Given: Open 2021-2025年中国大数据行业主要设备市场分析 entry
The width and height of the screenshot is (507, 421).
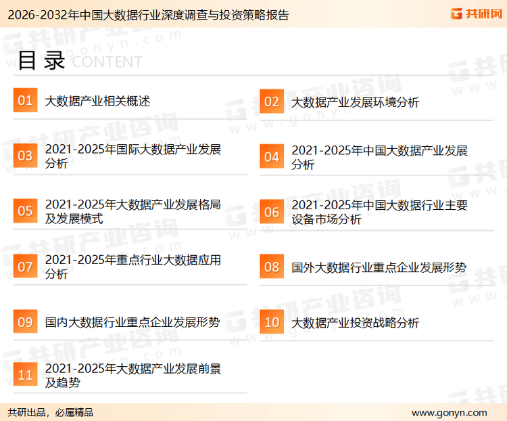Looking at the screenshot, I should pyautogui.click(x=379, y=212).
